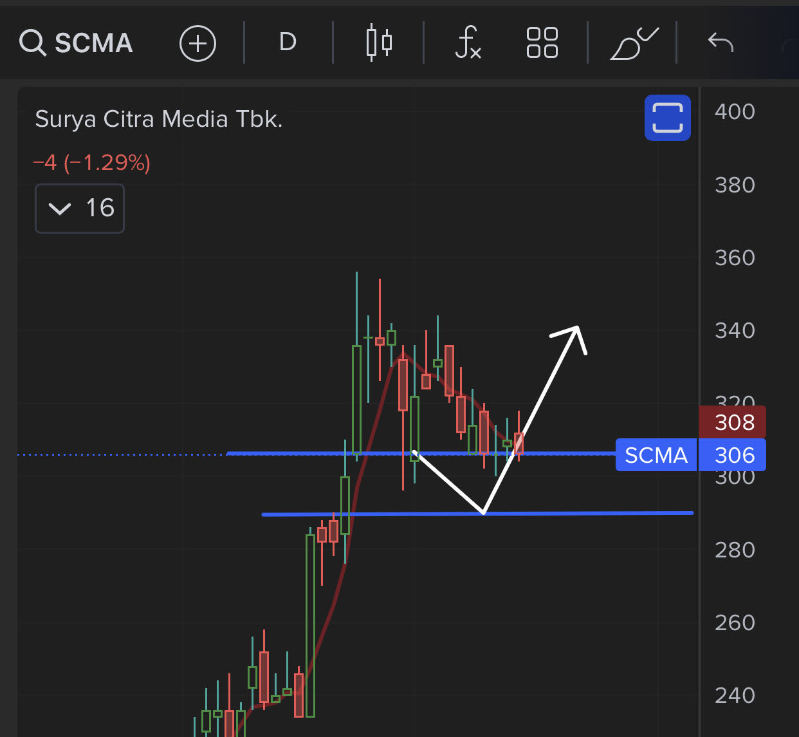
Task: Click the 380 price axis label
Action: pyautogui.click(x=735, y=185)
